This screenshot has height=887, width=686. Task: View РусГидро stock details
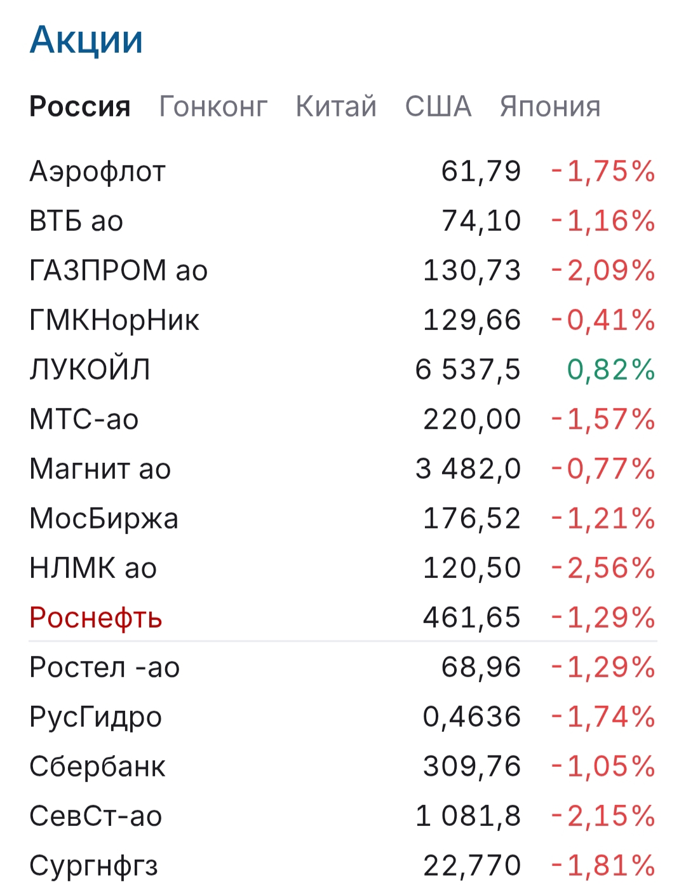[96, 717]
